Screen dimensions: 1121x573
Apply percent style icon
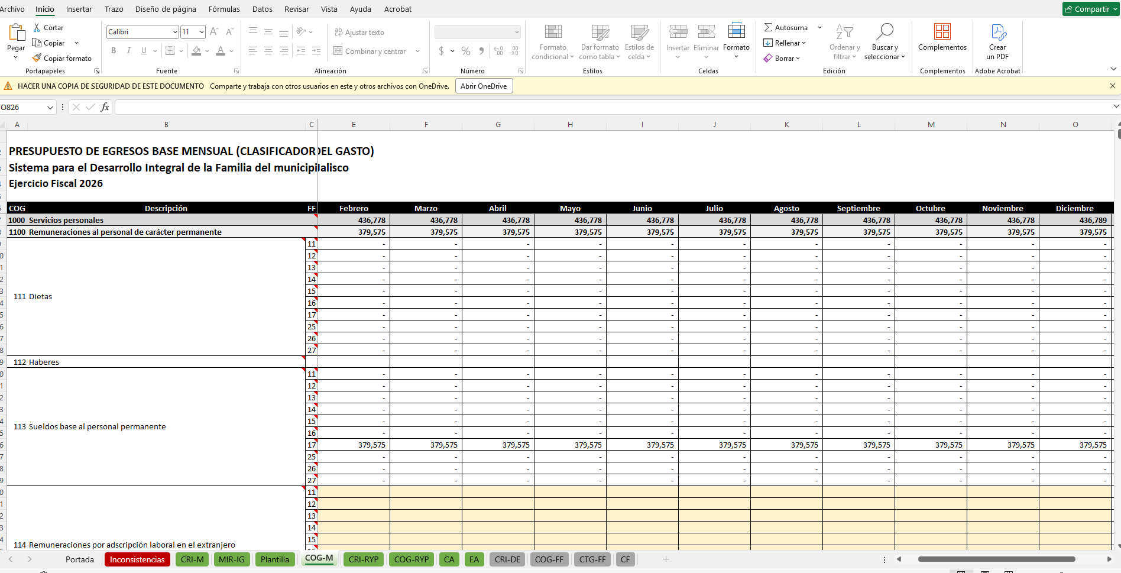(466, 51)
